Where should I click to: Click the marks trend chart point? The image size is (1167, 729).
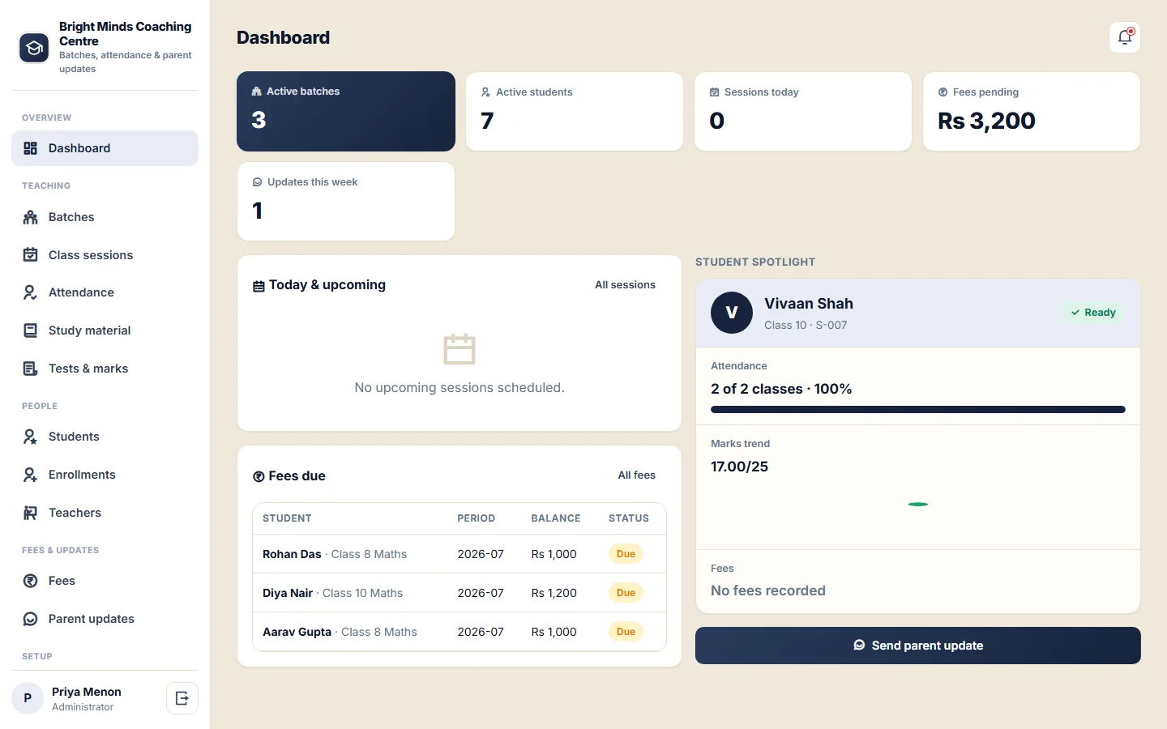click(918, 504)
